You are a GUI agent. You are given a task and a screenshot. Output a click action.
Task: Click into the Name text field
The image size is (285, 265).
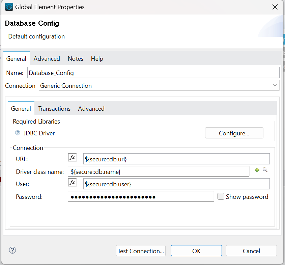pyautogui.click(x=153, y=73)
